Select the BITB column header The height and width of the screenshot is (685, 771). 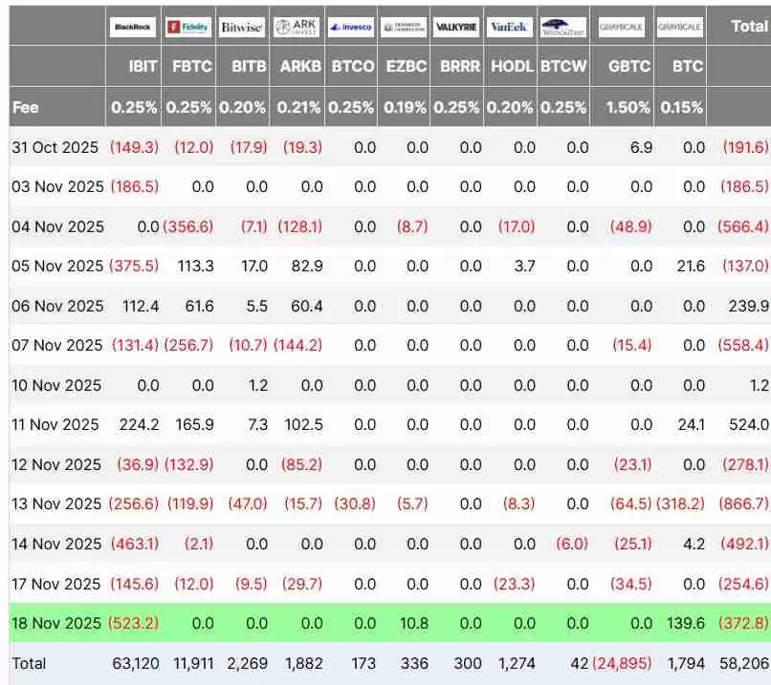[x=244, y=67]
